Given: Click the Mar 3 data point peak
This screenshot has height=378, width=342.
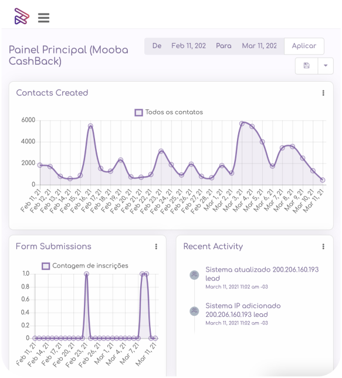Looking at the screenshot, I should tap(242, 123).
